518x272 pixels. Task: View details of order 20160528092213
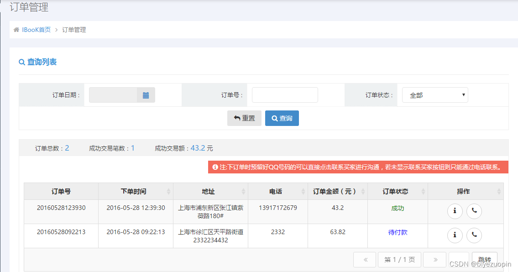[x=455, y=235]
